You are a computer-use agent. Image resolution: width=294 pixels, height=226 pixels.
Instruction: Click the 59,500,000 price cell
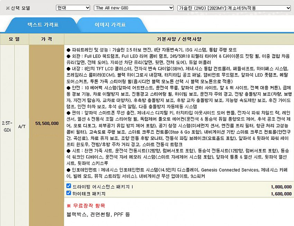point(47,123)
